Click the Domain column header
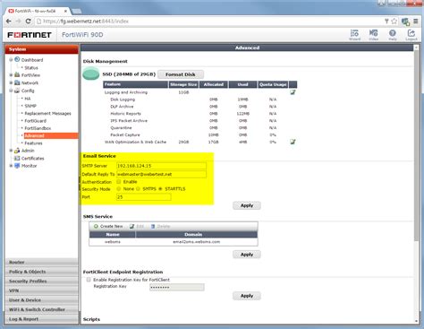The width and height of the screenshot is (424, 329). [197, 235]
